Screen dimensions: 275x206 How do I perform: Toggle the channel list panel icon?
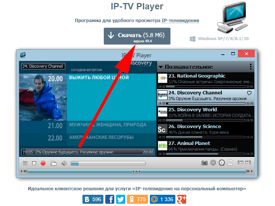click(x=230, y=163)
